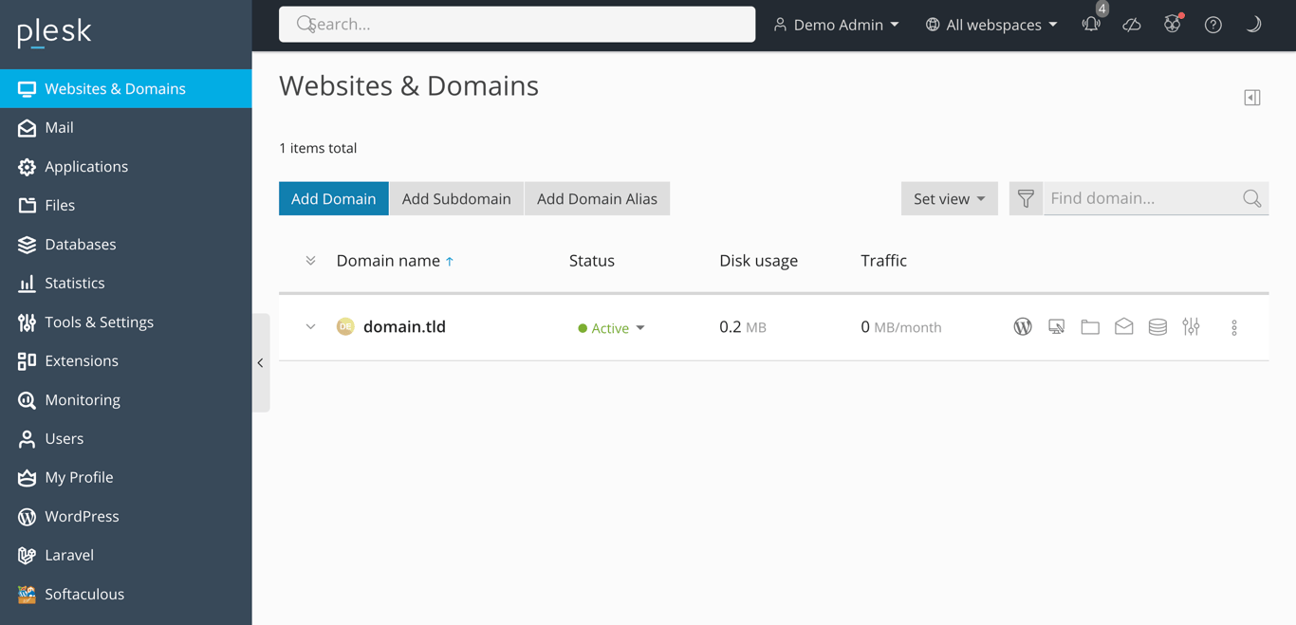Image resolution: width=1296 pixels, height=625 pixels.
Task: Expand the All webspaces dropdown
Action: [x=991, y=25]
